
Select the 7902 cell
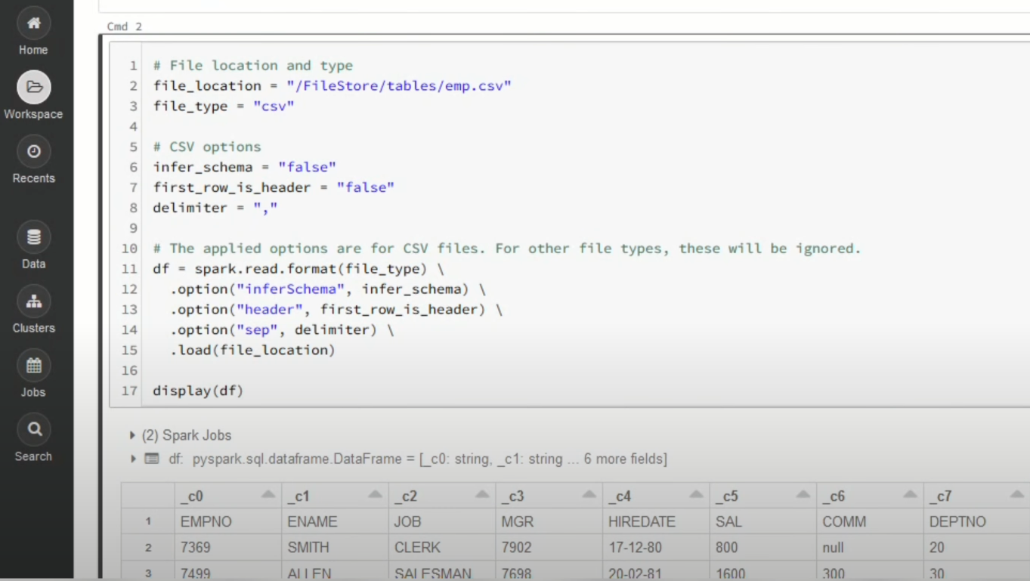click(549, 548)
